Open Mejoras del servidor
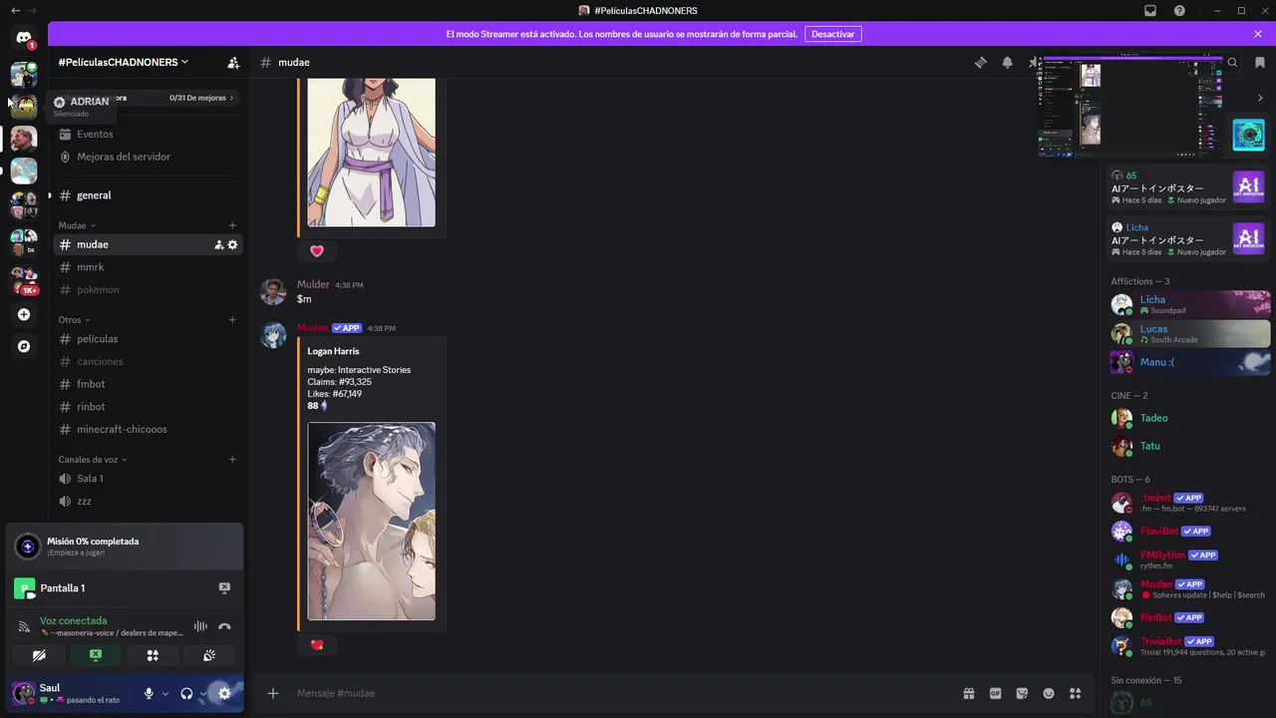The width and height of the screenshot is (1276, 718). pyautogui.click(x=147, y=157)
